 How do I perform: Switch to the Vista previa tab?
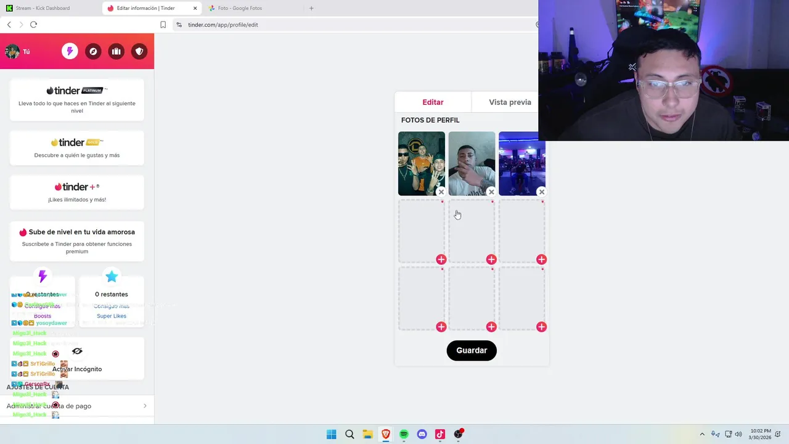click(510, 102)
